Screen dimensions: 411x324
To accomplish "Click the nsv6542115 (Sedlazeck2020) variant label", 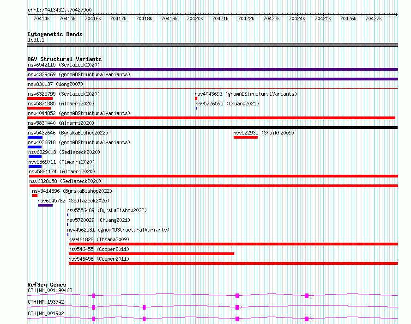I will click(64, 65).
